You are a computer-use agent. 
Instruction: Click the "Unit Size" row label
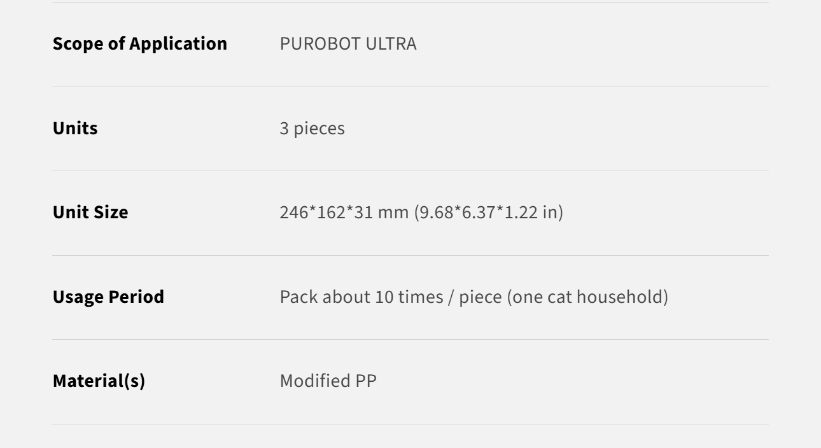90,213
